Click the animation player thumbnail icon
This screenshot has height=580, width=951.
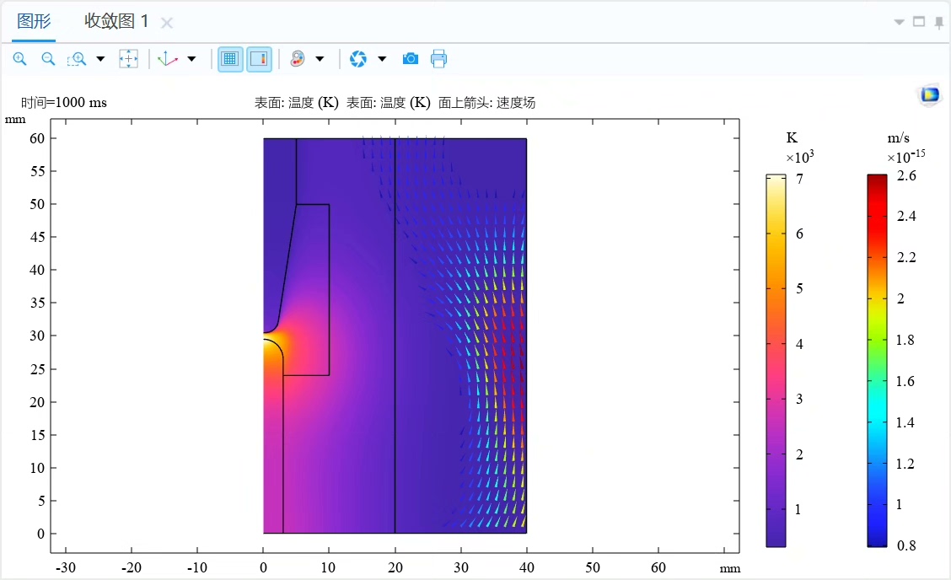point(928,95)
